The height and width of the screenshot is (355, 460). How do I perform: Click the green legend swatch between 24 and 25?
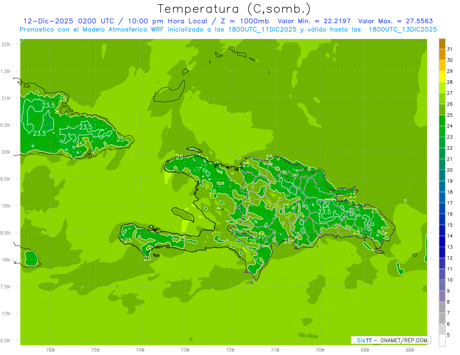[442, 121]
